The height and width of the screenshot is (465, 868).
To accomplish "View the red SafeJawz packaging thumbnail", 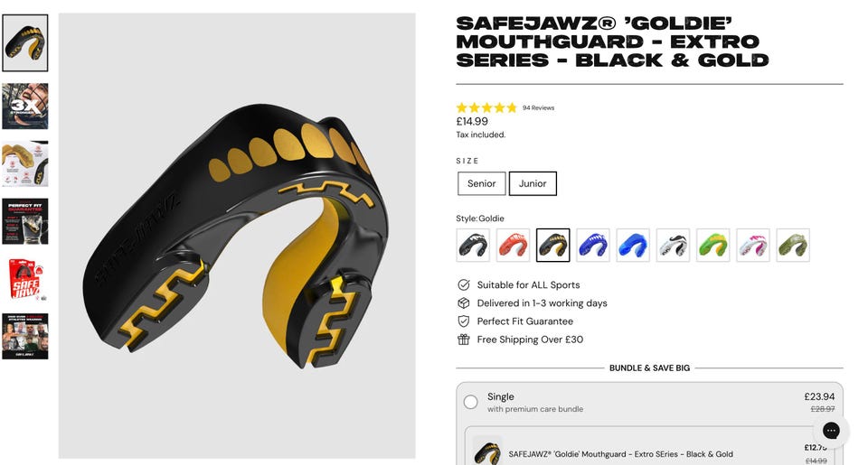I will 25,279.
